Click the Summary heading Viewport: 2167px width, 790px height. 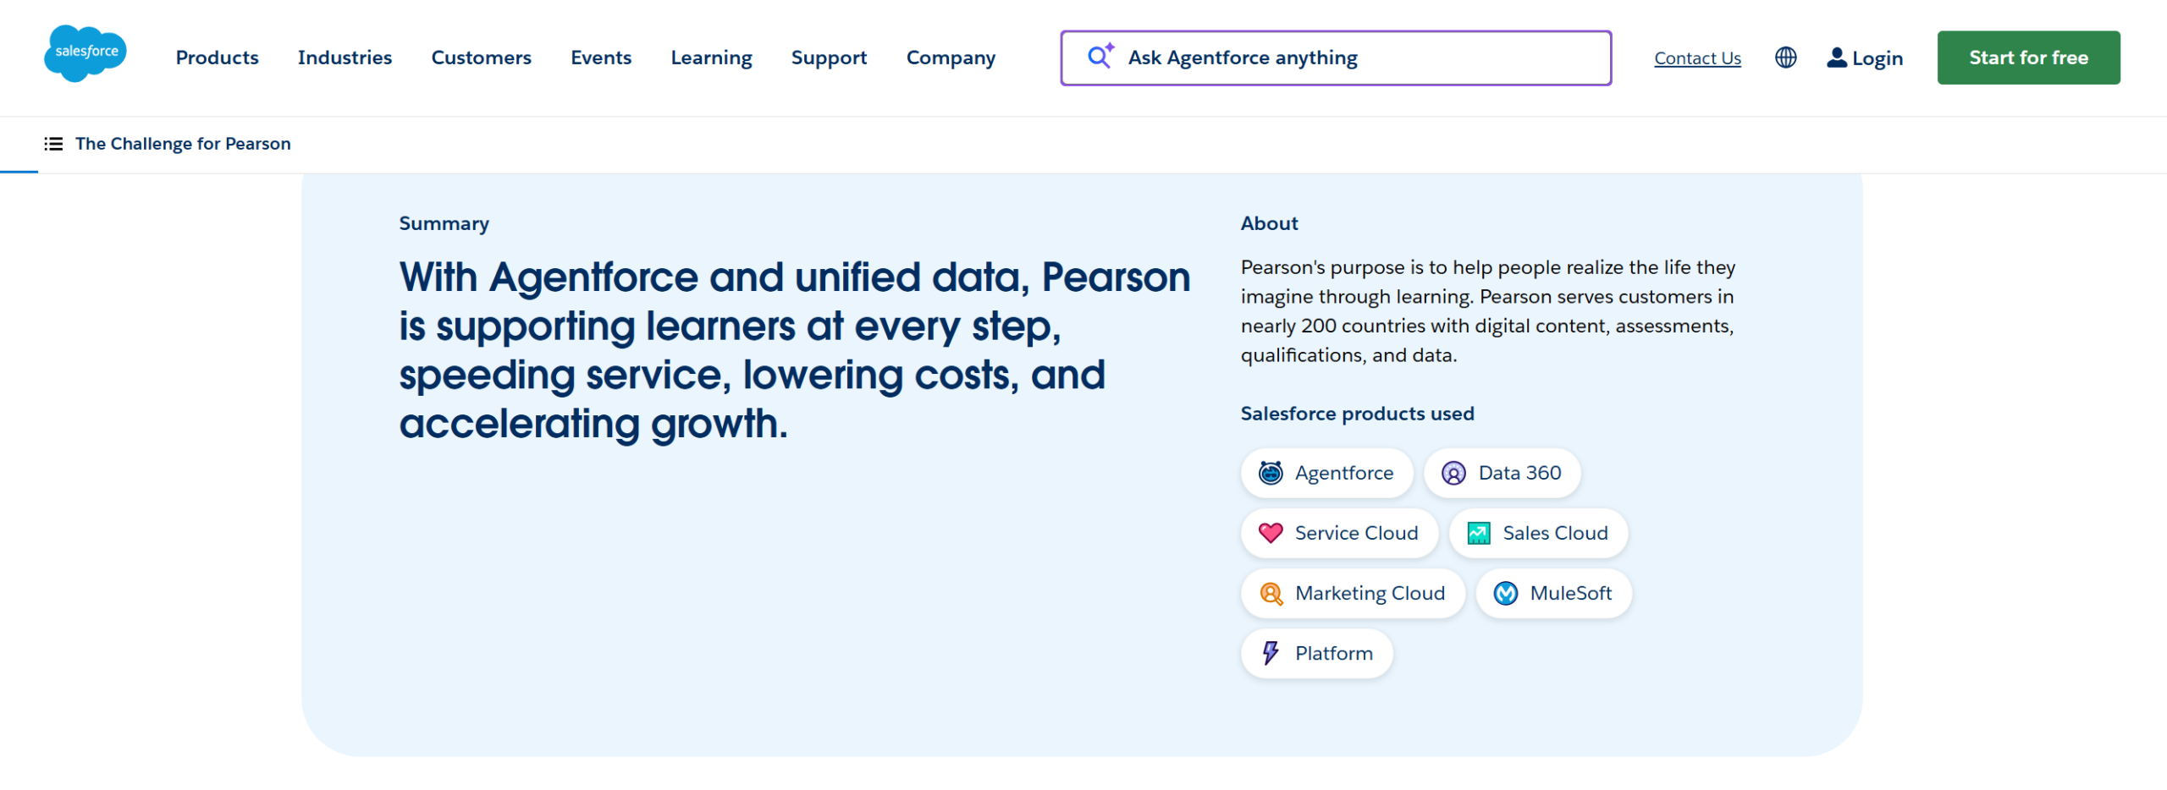(x=444, y=224)
